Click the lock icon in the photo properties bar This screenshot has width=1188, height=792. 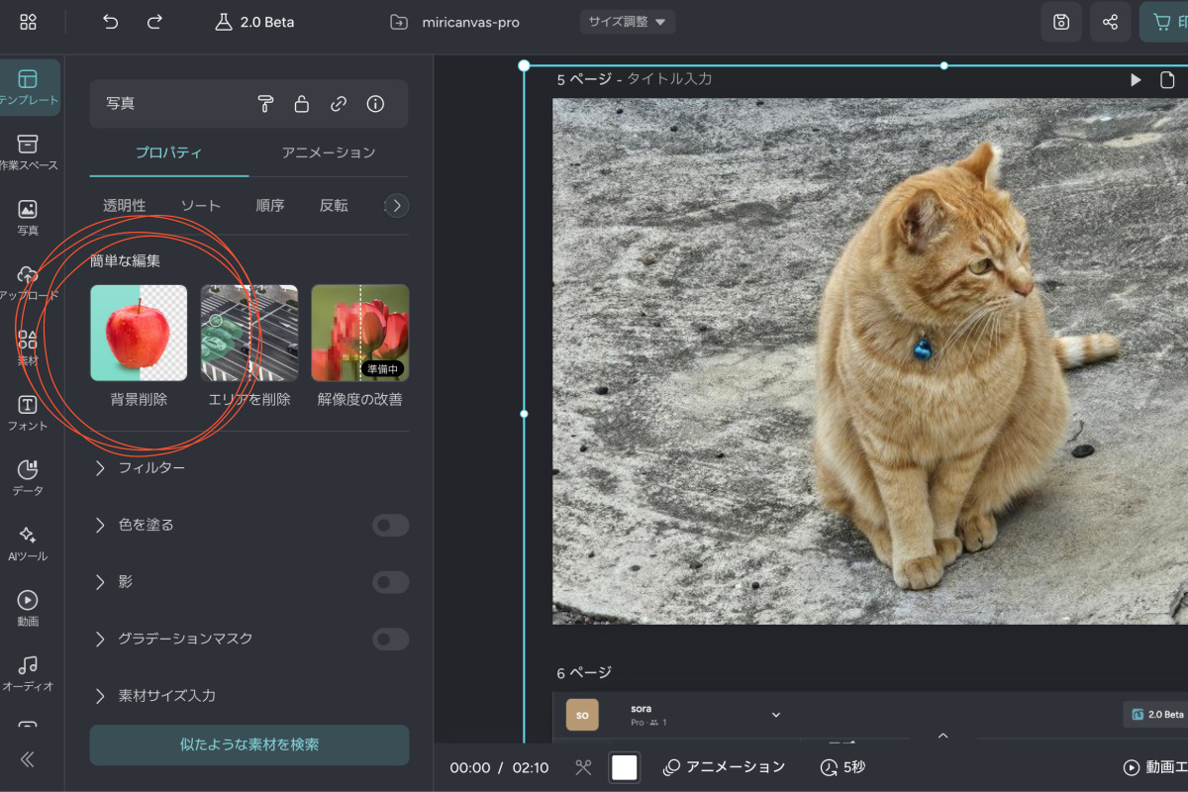click(x=301, y=103)
